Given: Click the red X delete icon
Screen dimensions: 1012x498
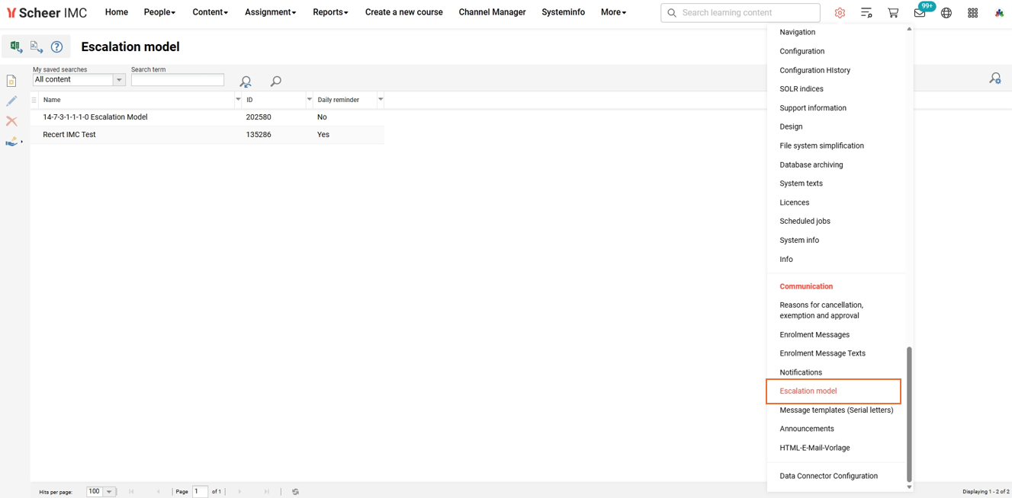Looking at the screenshot, I should tap(11, 121).
